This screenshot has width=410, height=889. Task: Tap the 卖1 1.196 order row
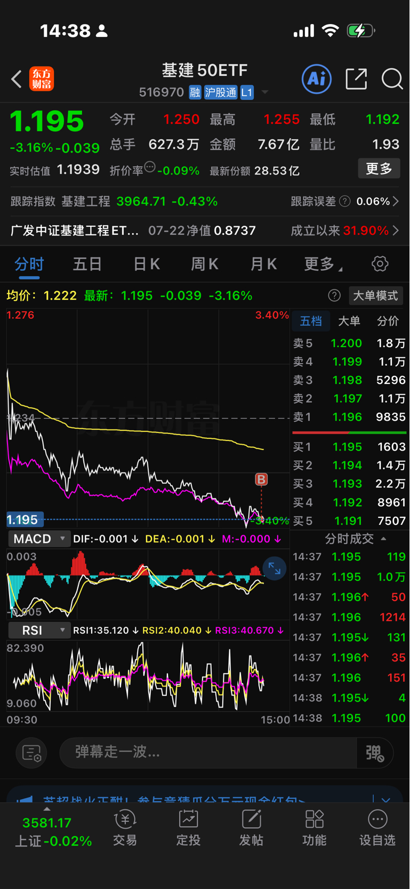(x=349, y=417)
